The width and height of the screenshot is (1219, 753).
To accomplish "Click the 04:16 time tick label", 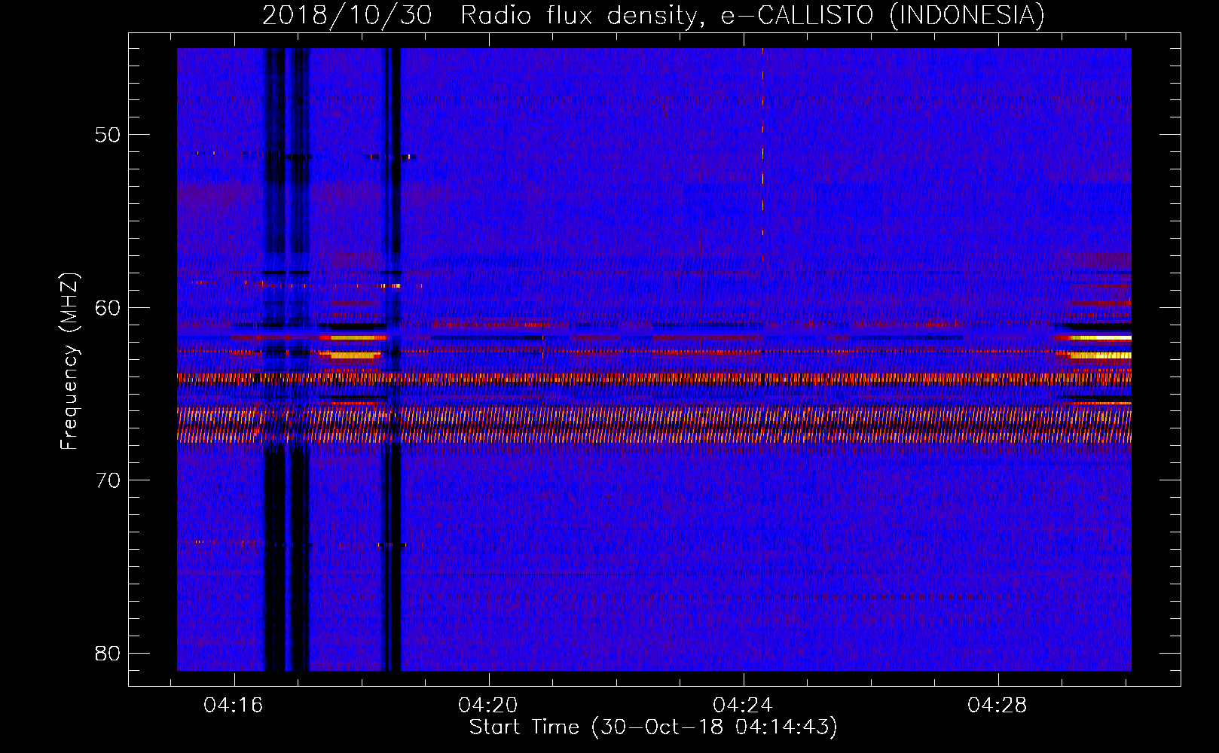I will click(x=234, y=705).
